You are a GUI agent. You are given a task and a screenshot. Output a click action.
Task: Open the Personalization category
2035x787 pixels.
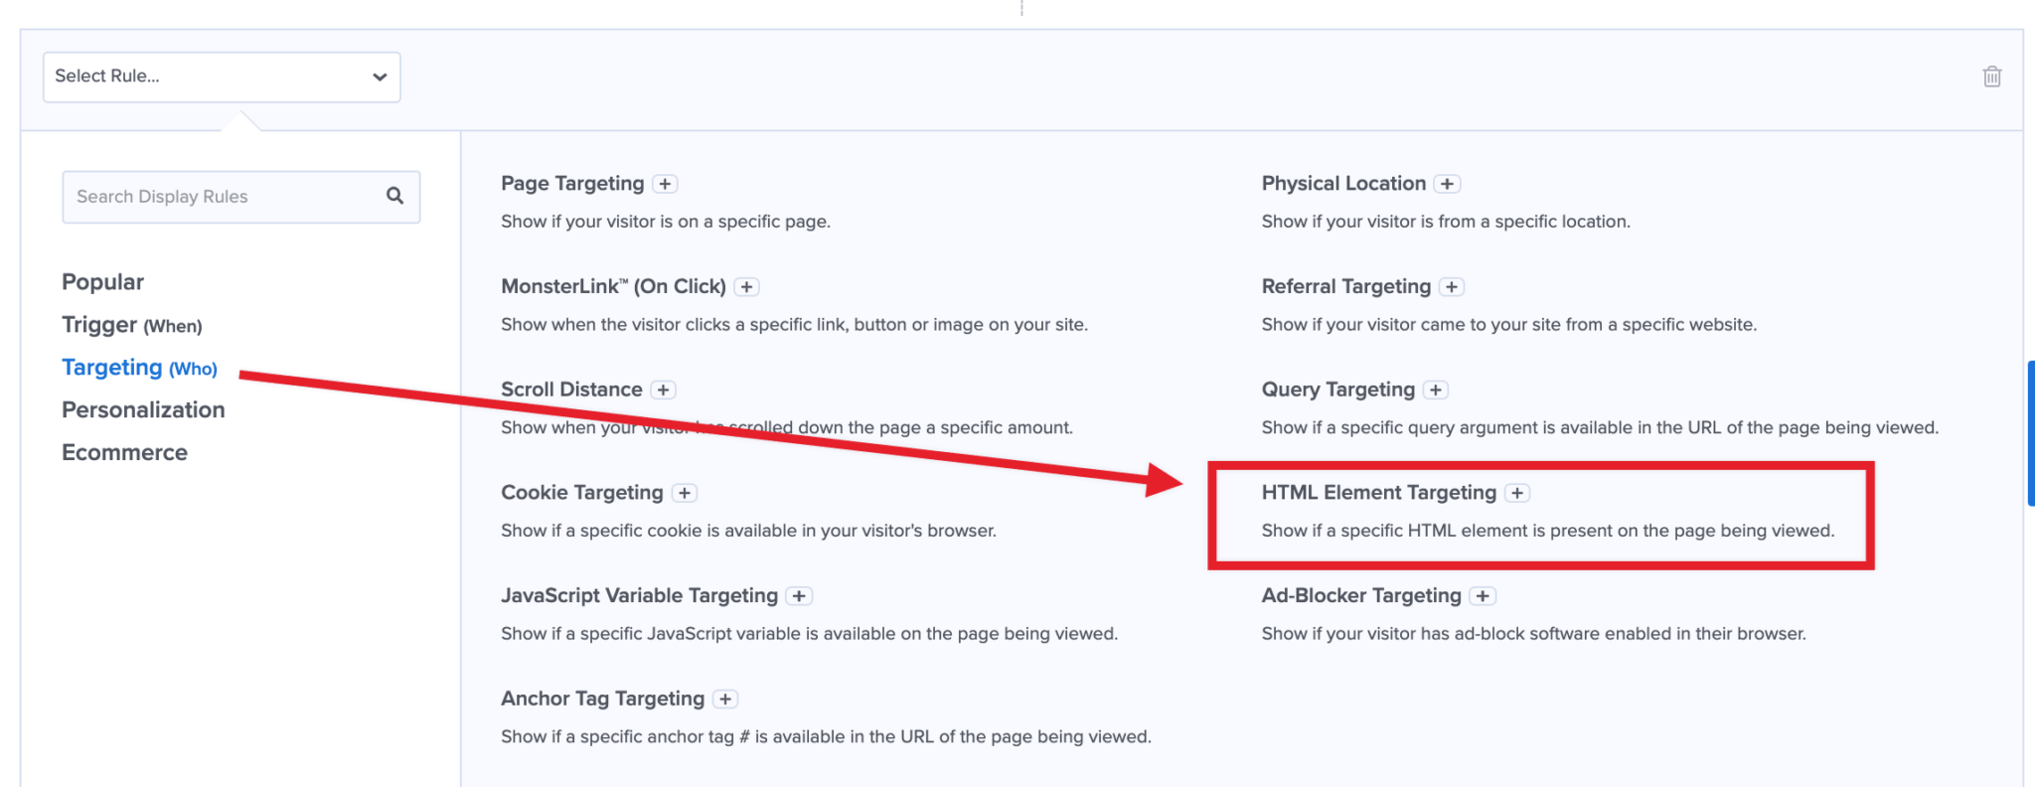(143, 409)
